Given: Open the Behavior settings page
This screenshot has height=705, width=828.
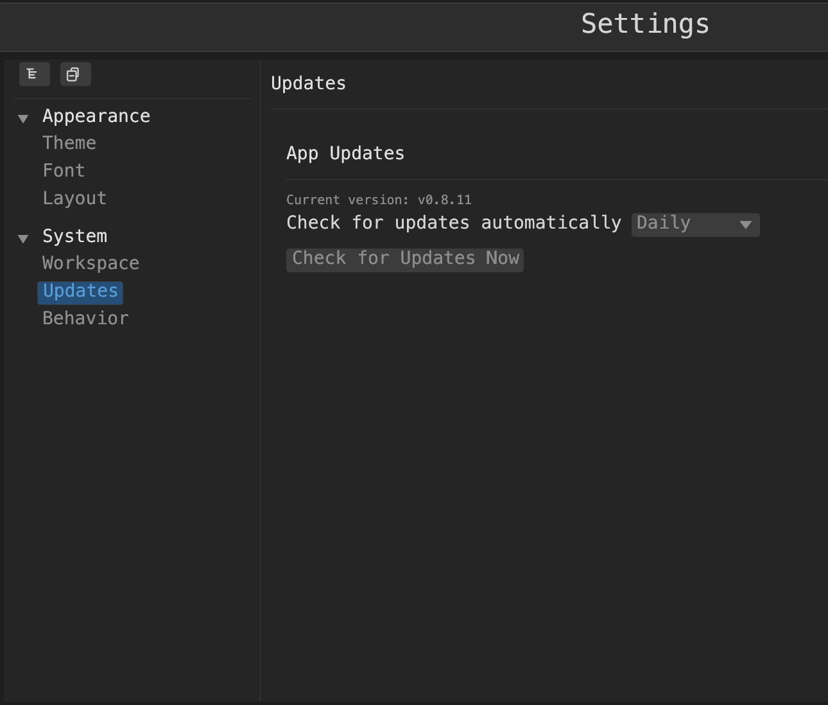Looking at the screenshot, I should [x=85, y=318].
